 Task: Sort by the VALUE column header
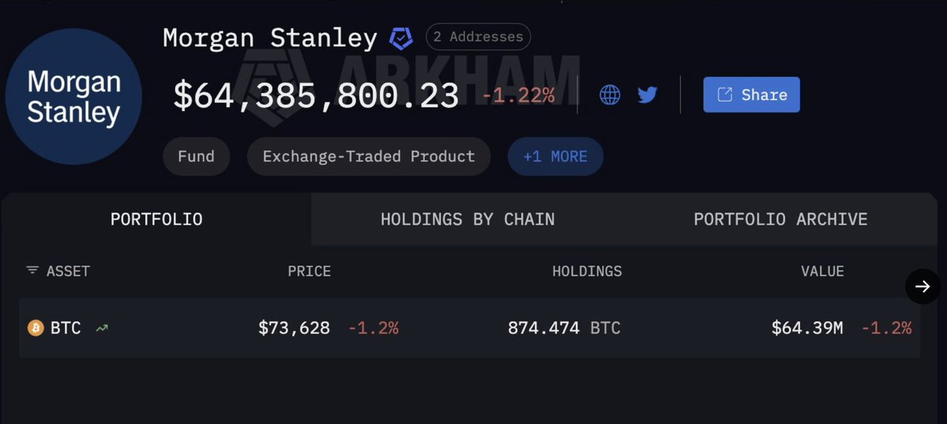click(822, 271)
